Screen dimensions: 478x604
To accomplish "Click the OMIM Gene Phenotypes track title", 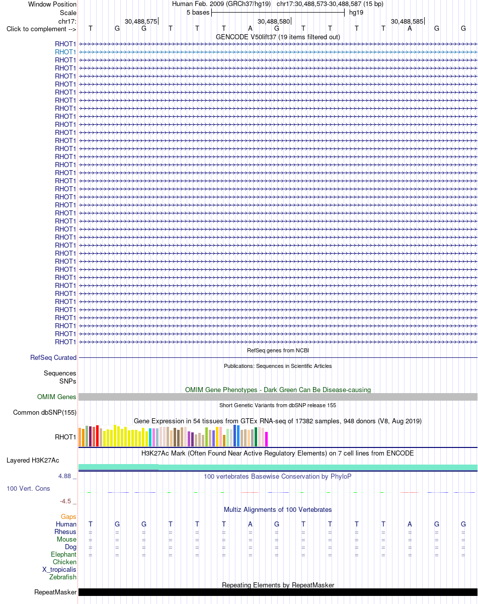I will (x=278, y=390).
